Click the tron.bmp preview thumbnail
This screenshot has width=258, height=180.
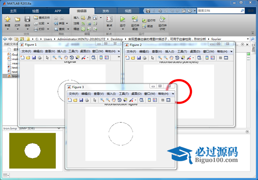[32, 150]
